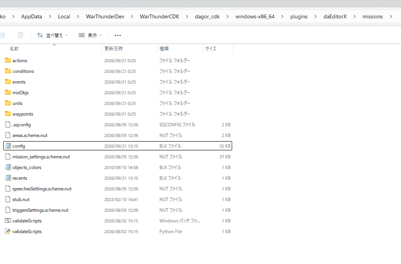Click the 2010/09/10 14:58 date cell
The height and width of the screenshot is (264, 401).
click(121, 168)
